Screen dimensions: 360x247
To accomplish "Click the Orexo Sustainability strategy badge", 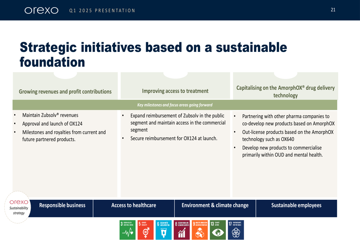I will click(x=18, y=207).
